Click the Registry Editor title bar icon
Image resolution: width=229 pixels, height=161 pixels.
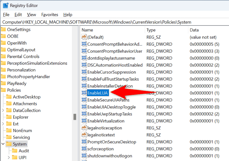(x=5, y=5)
